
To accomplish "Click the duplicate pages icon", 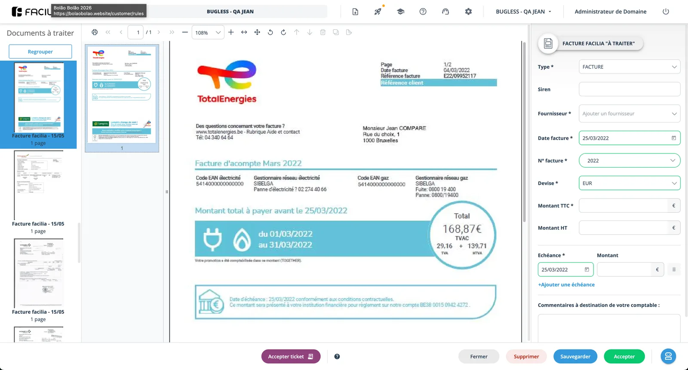I will 336,32.
